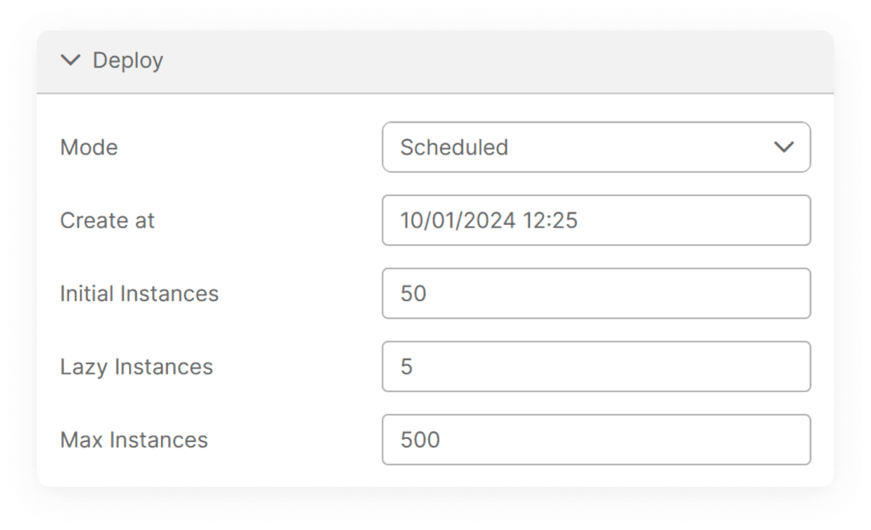Click the Max Instances label

(134, 440)
